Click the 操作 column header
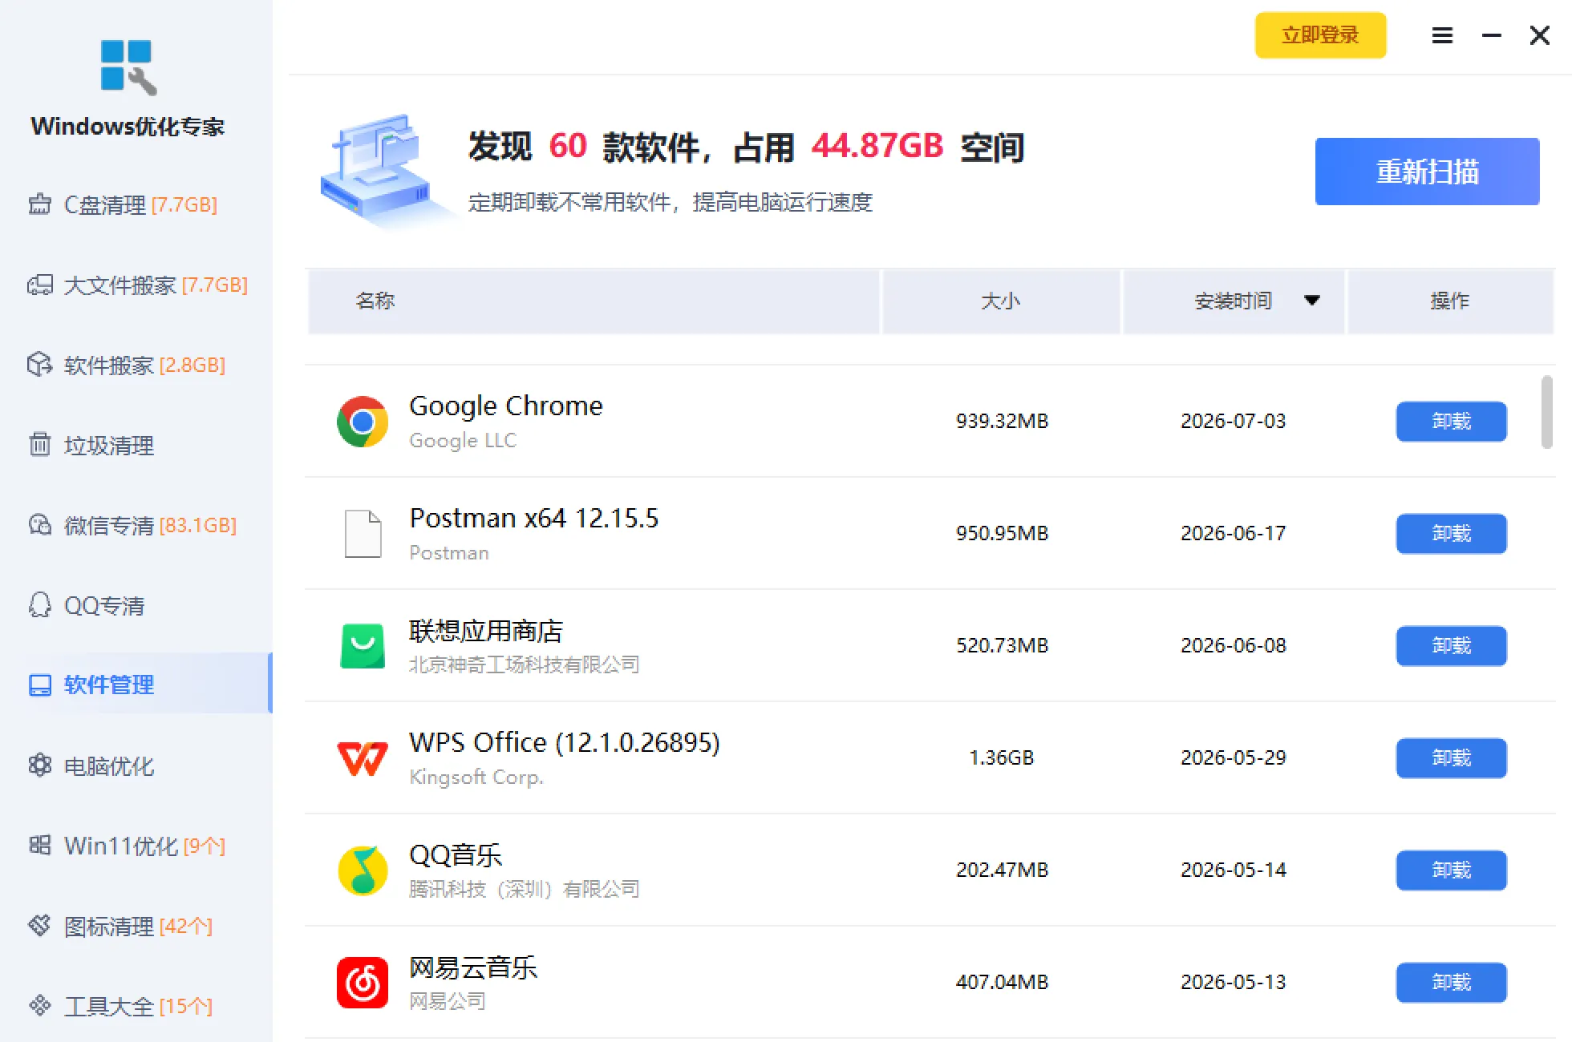 point(1450,301)
